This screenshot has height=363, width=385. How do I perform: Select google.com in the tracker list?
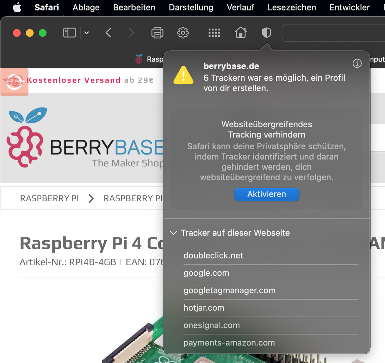(x=271, y=273)
